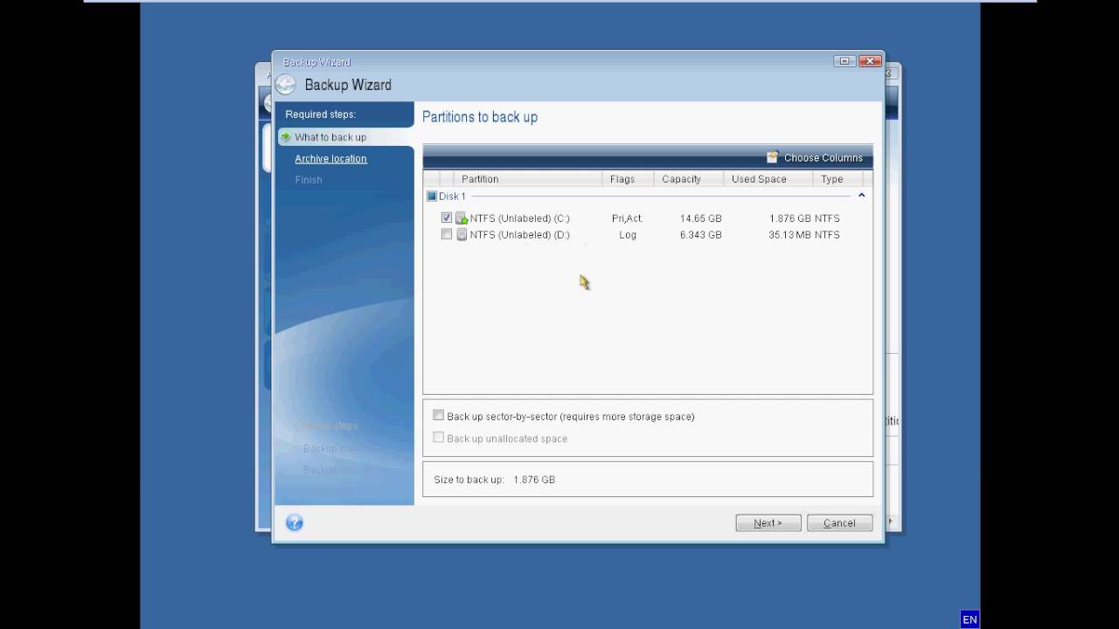
Task: Deselect the NTFS (Unlabeled) (C:) partition checkbox
Action: coord(447,218)
